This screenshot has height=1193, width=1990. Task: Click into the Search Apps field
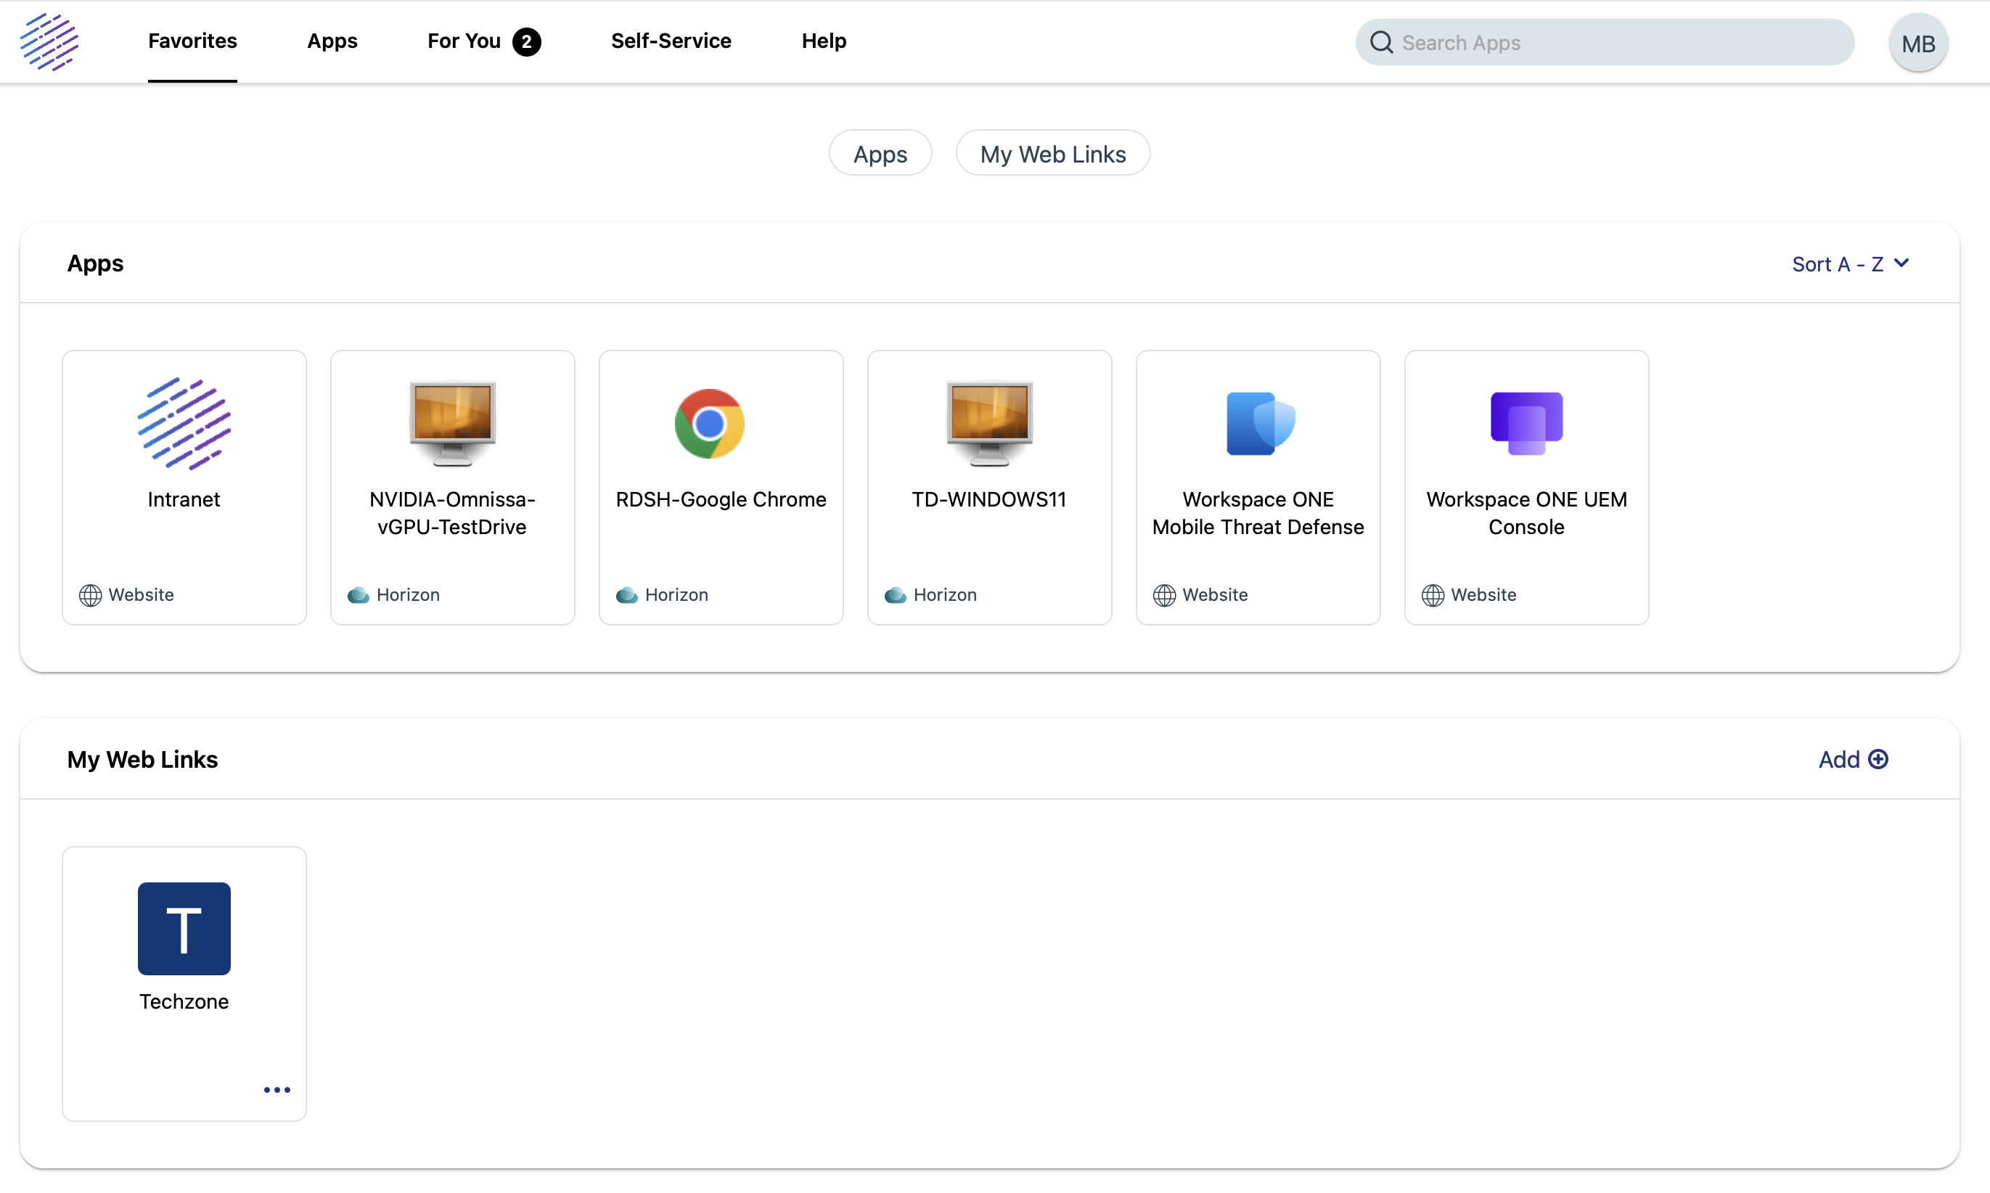coord(1616,43)
